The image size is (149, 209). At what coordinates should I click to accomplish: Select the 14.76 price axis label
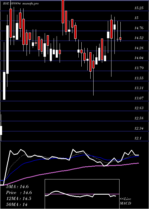(139, 28)
